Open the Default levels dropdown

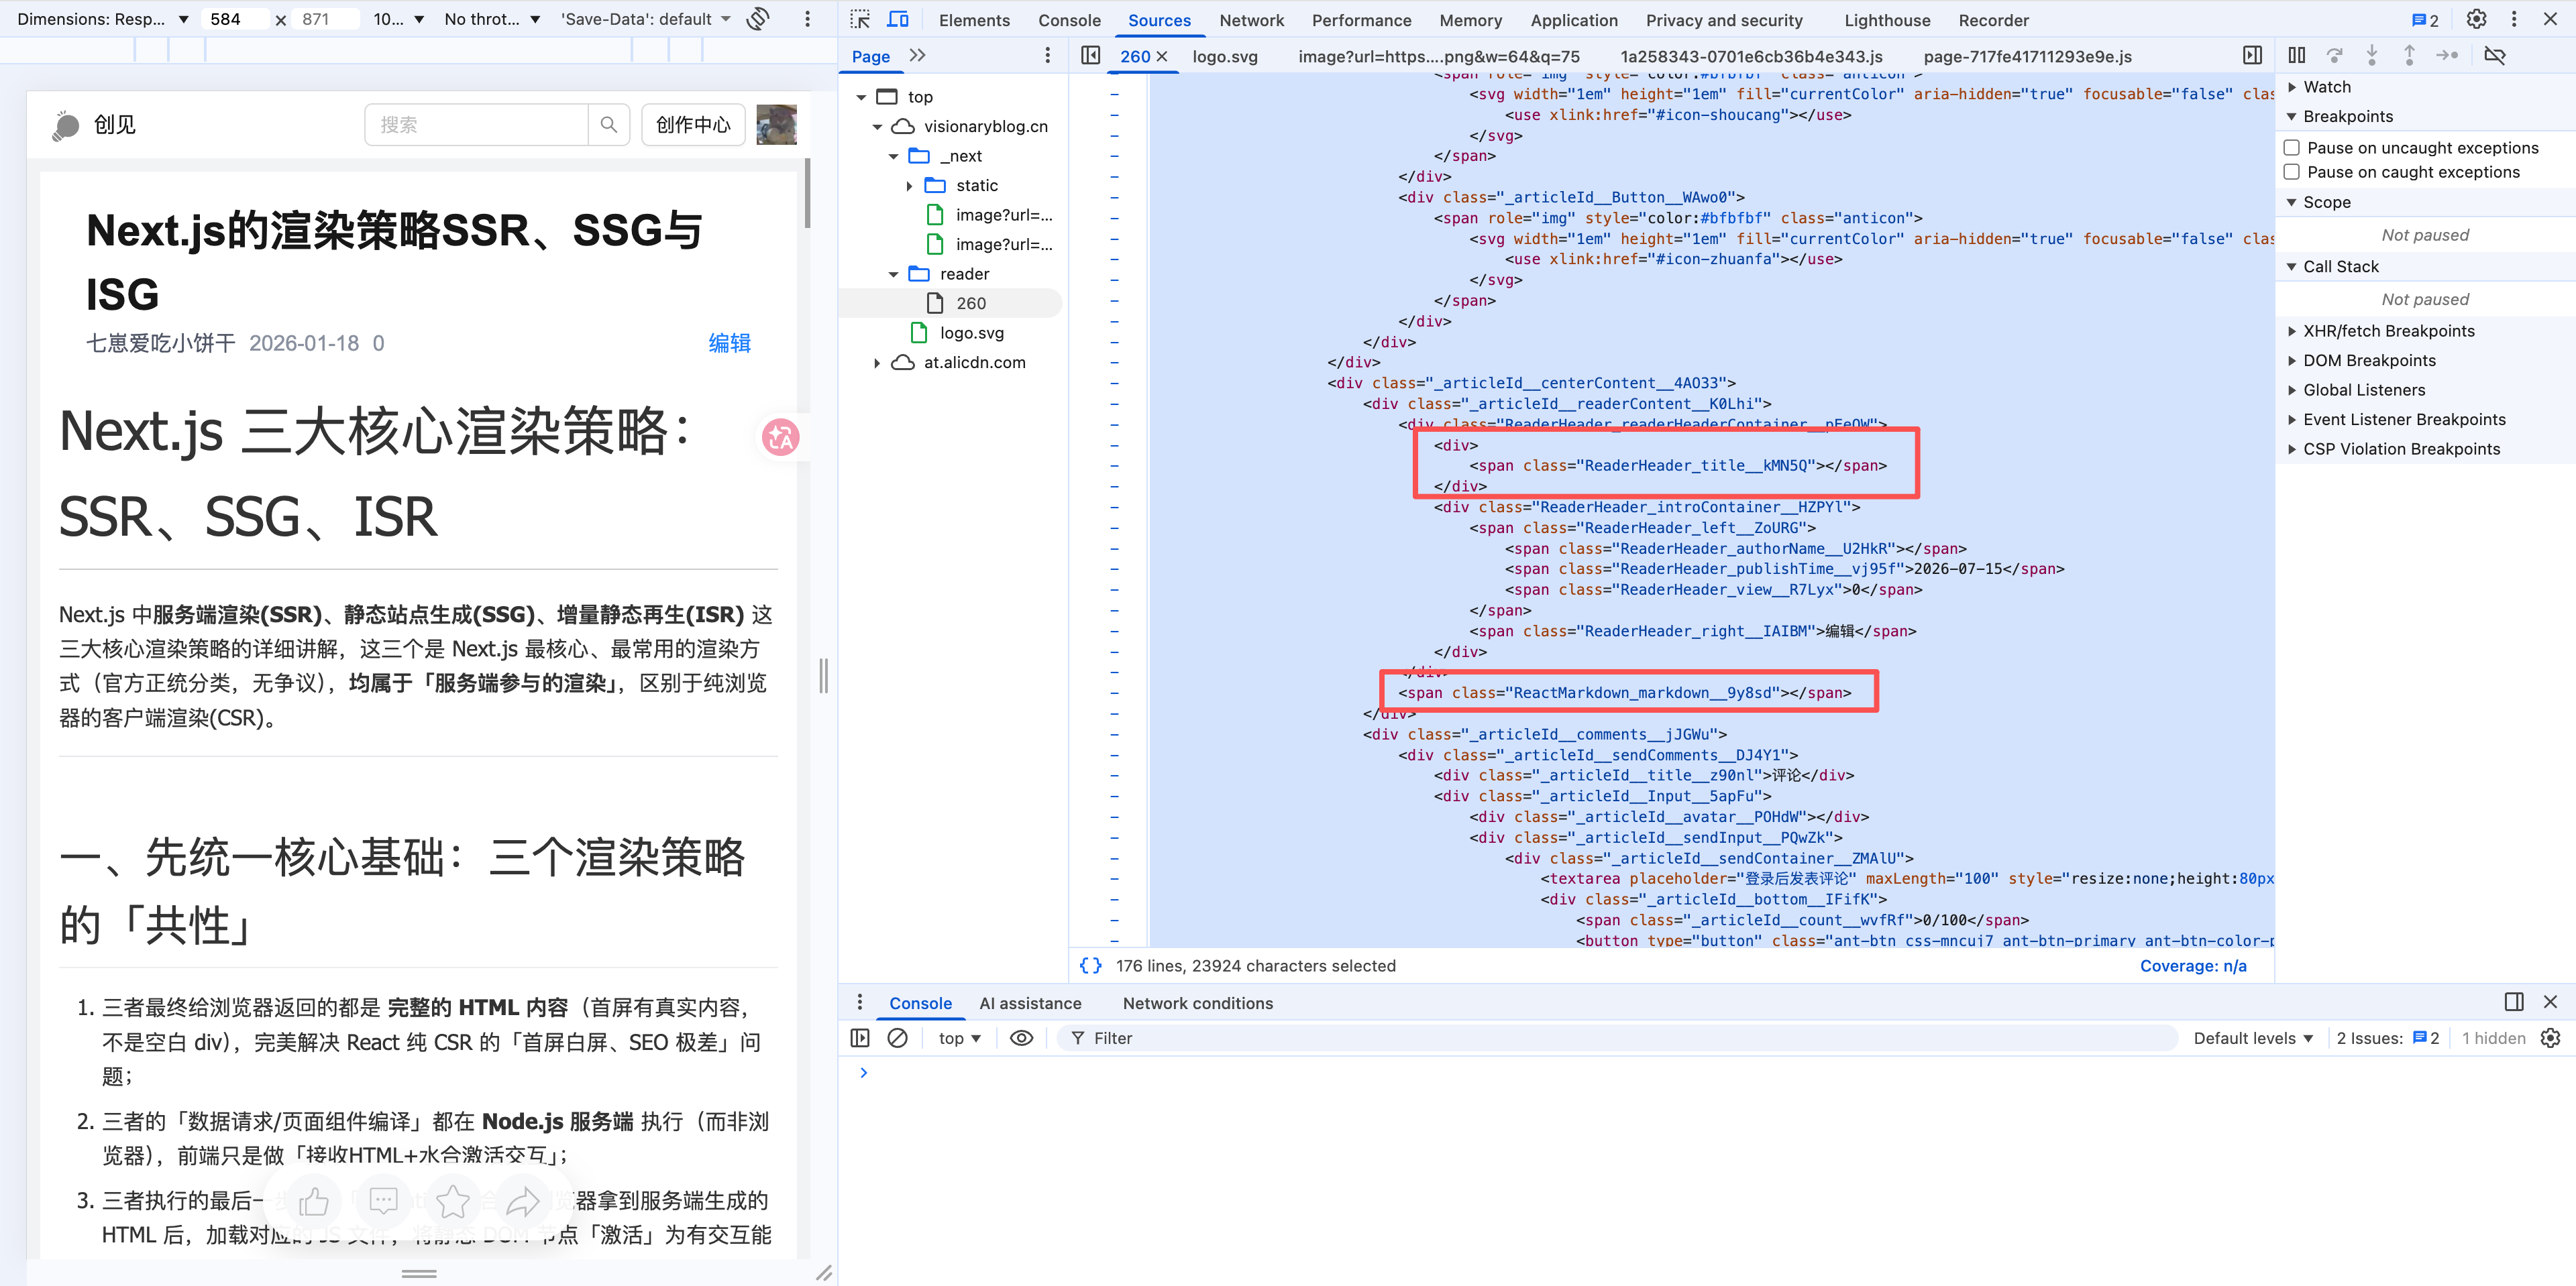coord(2253,1038)
